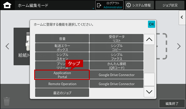Viewport: 186px width, 109px height.
Task: Click the logout Administrator button
Action: pyautogui.click(x=109, y=5)
